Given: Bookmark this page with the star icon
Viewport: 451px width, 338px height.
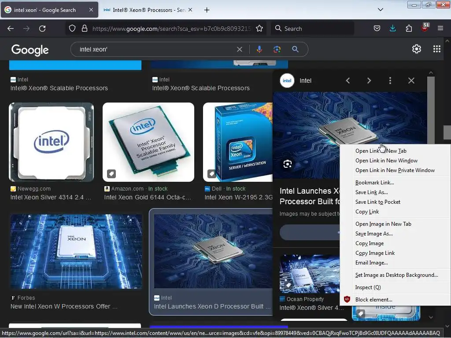Looking at the screenshot, I should pos(259,29).
